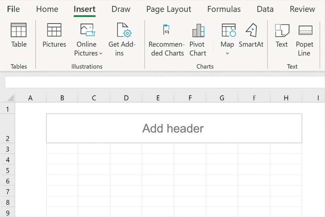The height and width of the screenshot is (217, 325).
Task: Select column D header
Action: 126,98
